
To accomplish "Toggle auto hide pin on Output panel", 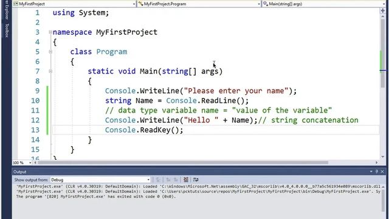I will (x=377, y=172).
